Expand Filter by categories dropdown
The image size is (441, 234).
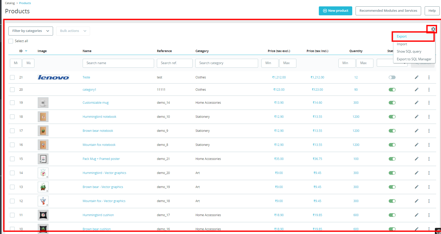(x=31, y=31)
